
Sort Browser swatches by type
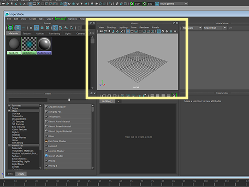tap(61, 28)
